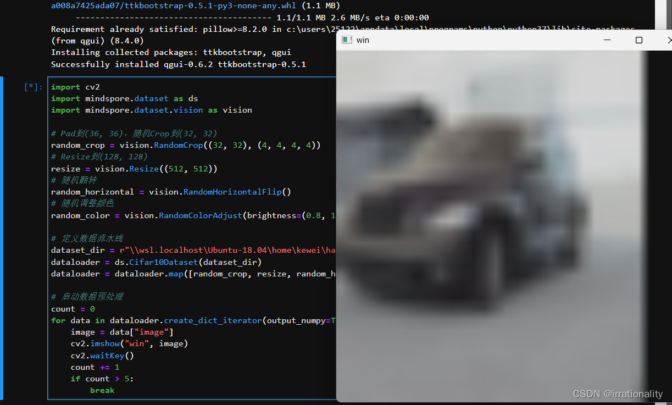Click the 'import mindspore.dataset.vision as vision' line
This screenshot has height=405, width=672.
pyautogui.click(x=152, y=110)
